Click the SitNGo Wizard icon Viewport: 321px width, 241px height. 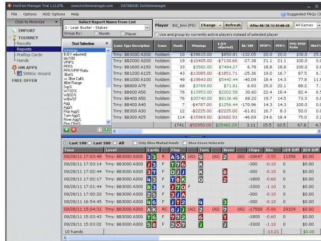coord(19,73)
